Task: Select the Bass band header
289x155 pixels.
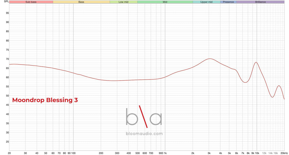Action: 81,2
